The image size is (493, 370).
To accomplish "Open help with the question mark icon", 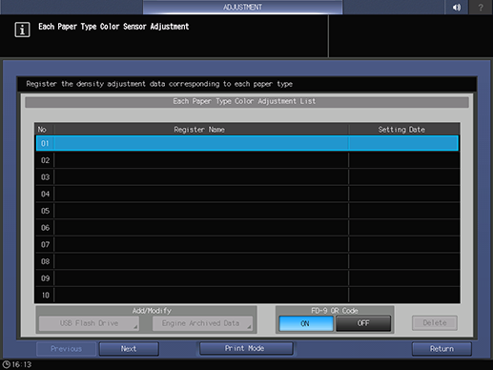I will point(481,7).
